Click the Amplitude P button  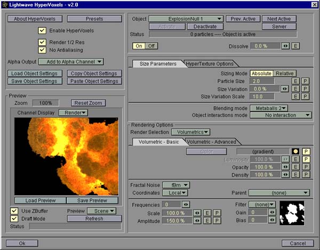(x=217, y=221)
